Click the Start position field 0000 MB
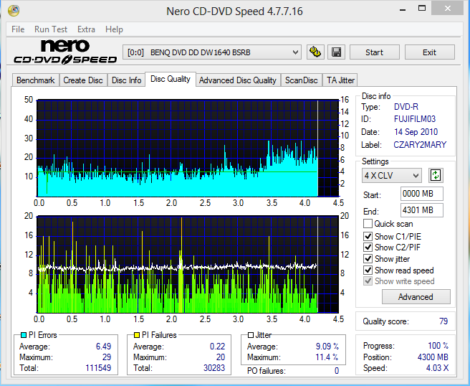Viewport: 470px width, 386px height. pos(422,194)
